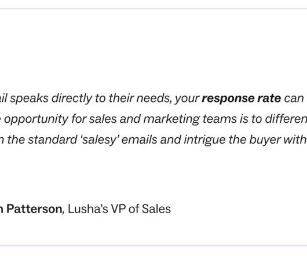Viewport: 307px width, 256px height.
Task: Click the bottom lavender divider line
Action: (x=153, y=246)
